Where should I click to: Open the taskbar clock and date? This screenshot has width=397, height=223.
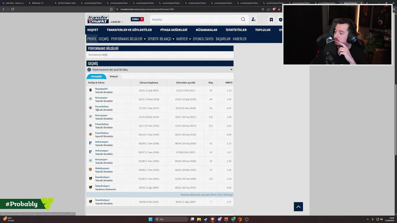[x=389, y=219]
